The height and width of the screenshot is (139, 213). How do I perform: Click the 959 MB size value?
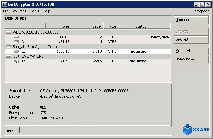(64, 61)
